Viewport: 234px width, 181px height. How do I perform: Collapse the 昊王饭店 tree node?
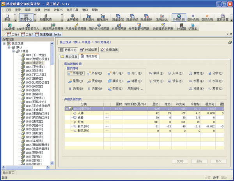(4, 43)
